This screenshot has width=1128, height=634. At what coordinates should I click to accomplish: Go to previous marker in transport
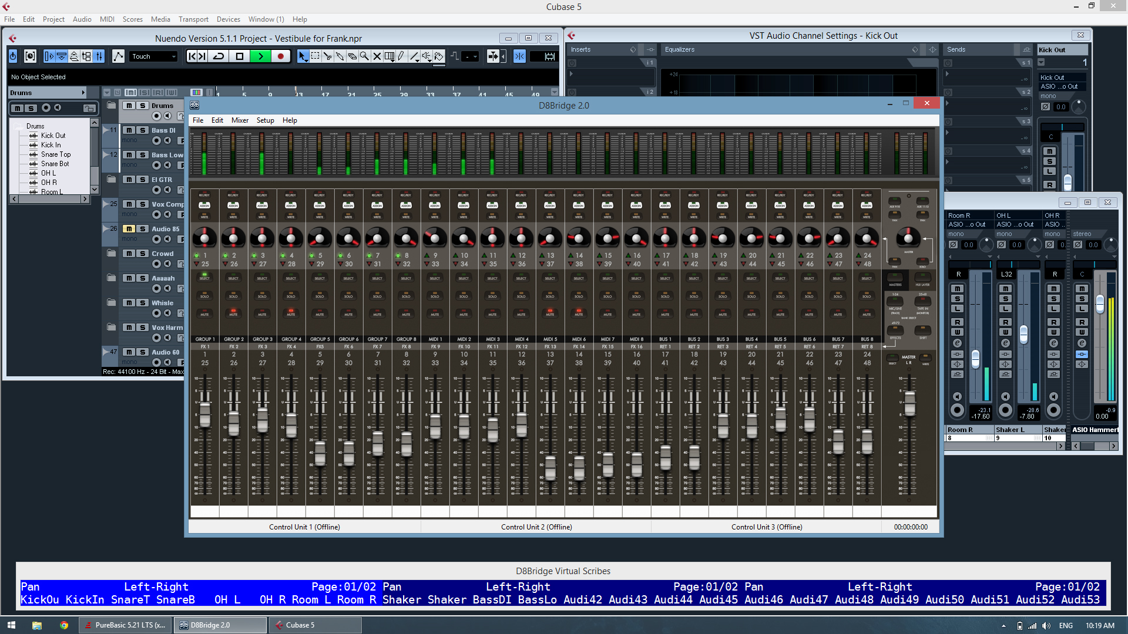(192, 56)
